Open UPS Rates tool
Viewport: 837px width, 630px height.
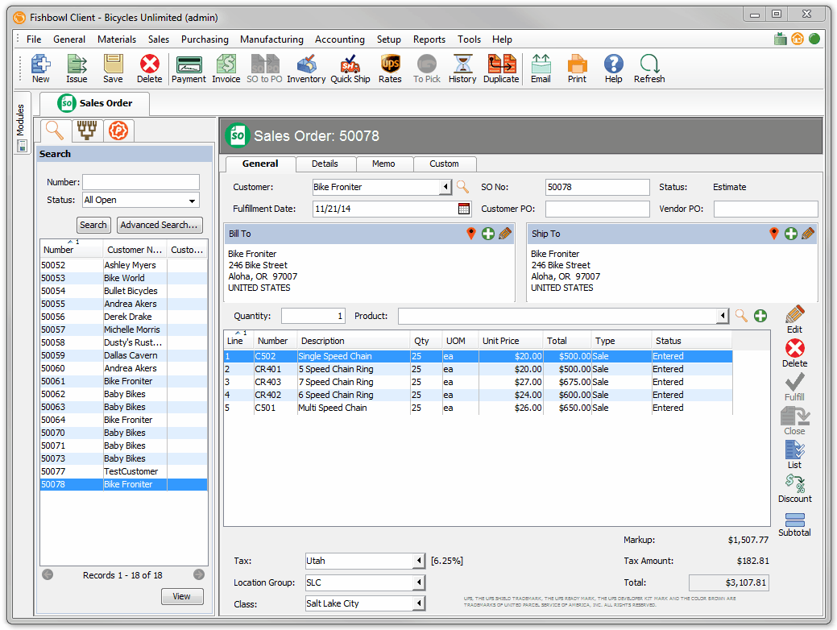click(x=390, y=68)
